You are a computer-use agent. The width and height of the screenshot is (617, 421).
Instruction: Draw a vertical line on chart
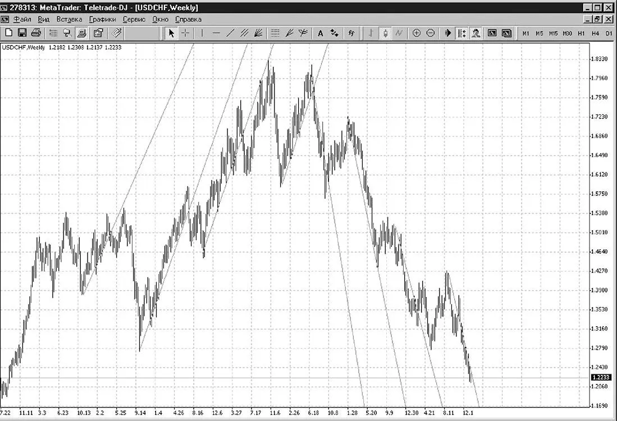tap(202, 34)
